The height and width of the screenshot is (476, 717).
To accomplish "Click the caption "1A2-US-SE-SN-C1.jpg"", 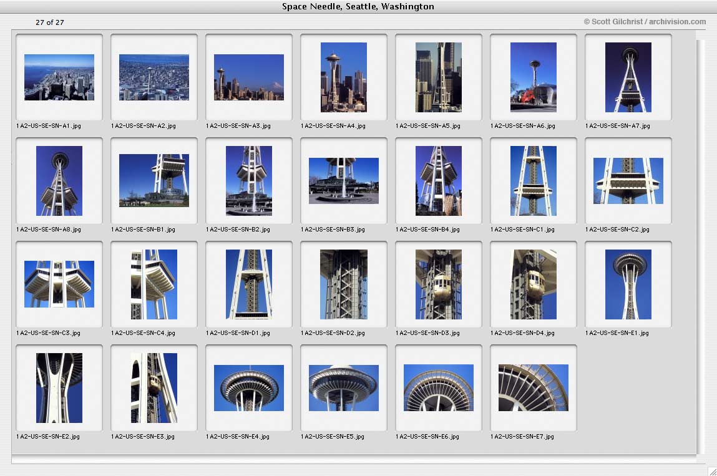I will [x=522, y=230].
